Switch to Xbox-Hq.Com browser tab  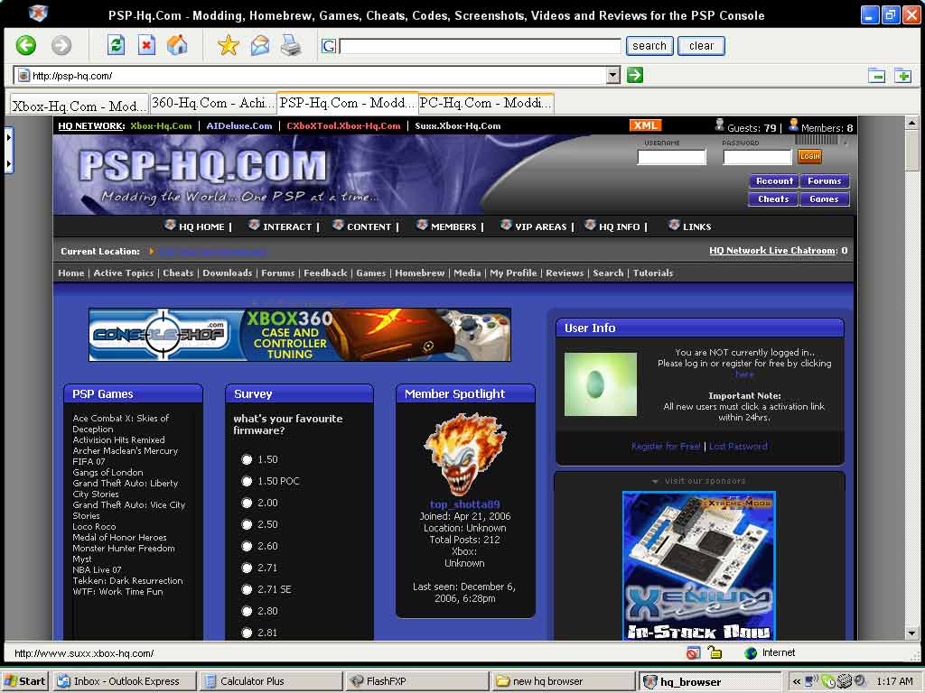79,106
